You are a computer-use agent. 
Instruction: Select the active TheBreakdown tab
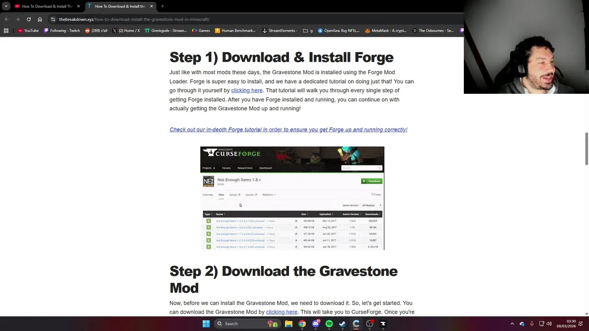[120, 6]
